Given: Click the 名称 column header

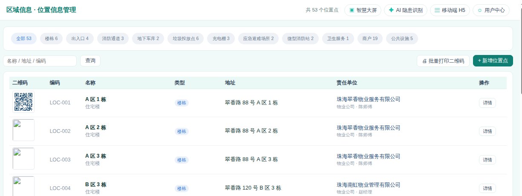Looking at the screenshot, I should click(90, 83).
